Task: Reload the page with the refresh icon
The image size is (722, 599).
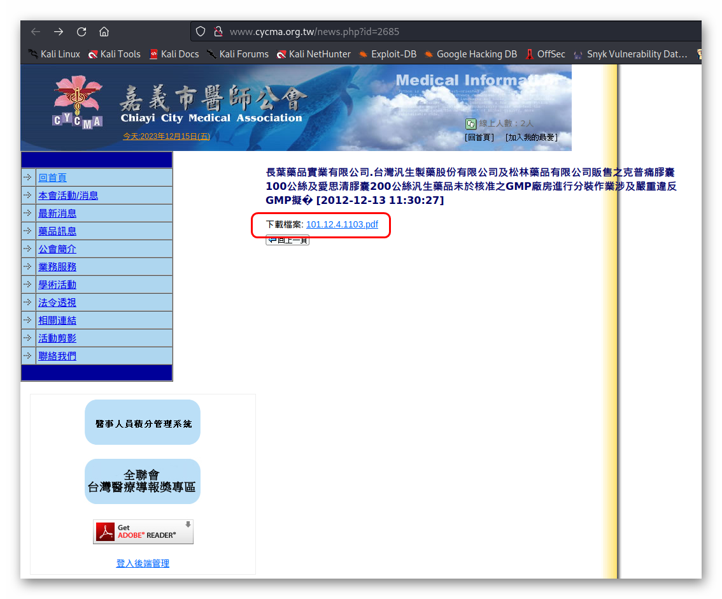Action: pyautogui.click(x=81, y=32)
